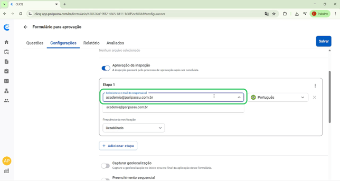
Task: Select academia@paripassu.com.br suggestion option
Action: pyautogui.click(x=173, y=107)
